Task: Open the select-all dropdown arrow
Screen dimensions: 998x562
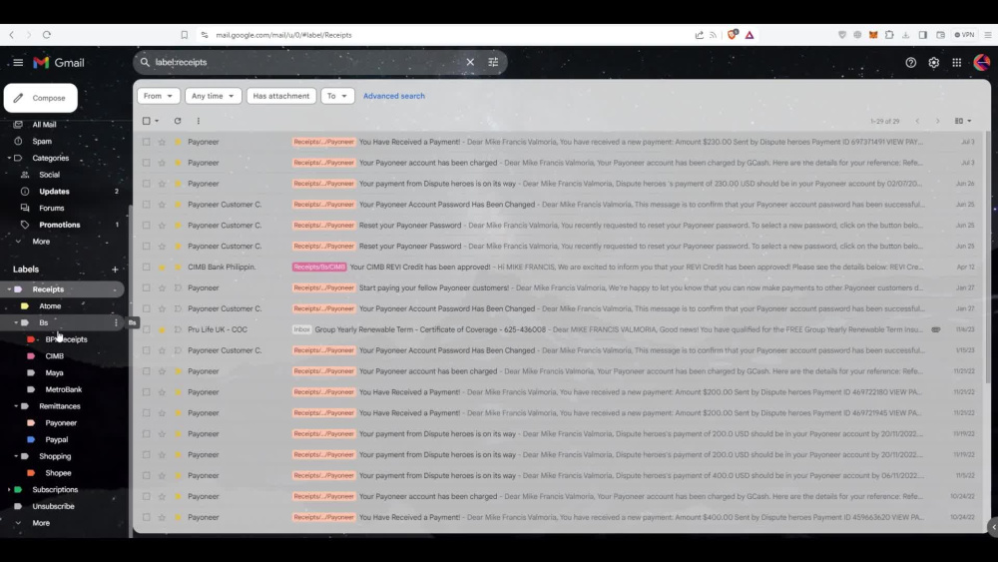Action: [x=157, y=121]
